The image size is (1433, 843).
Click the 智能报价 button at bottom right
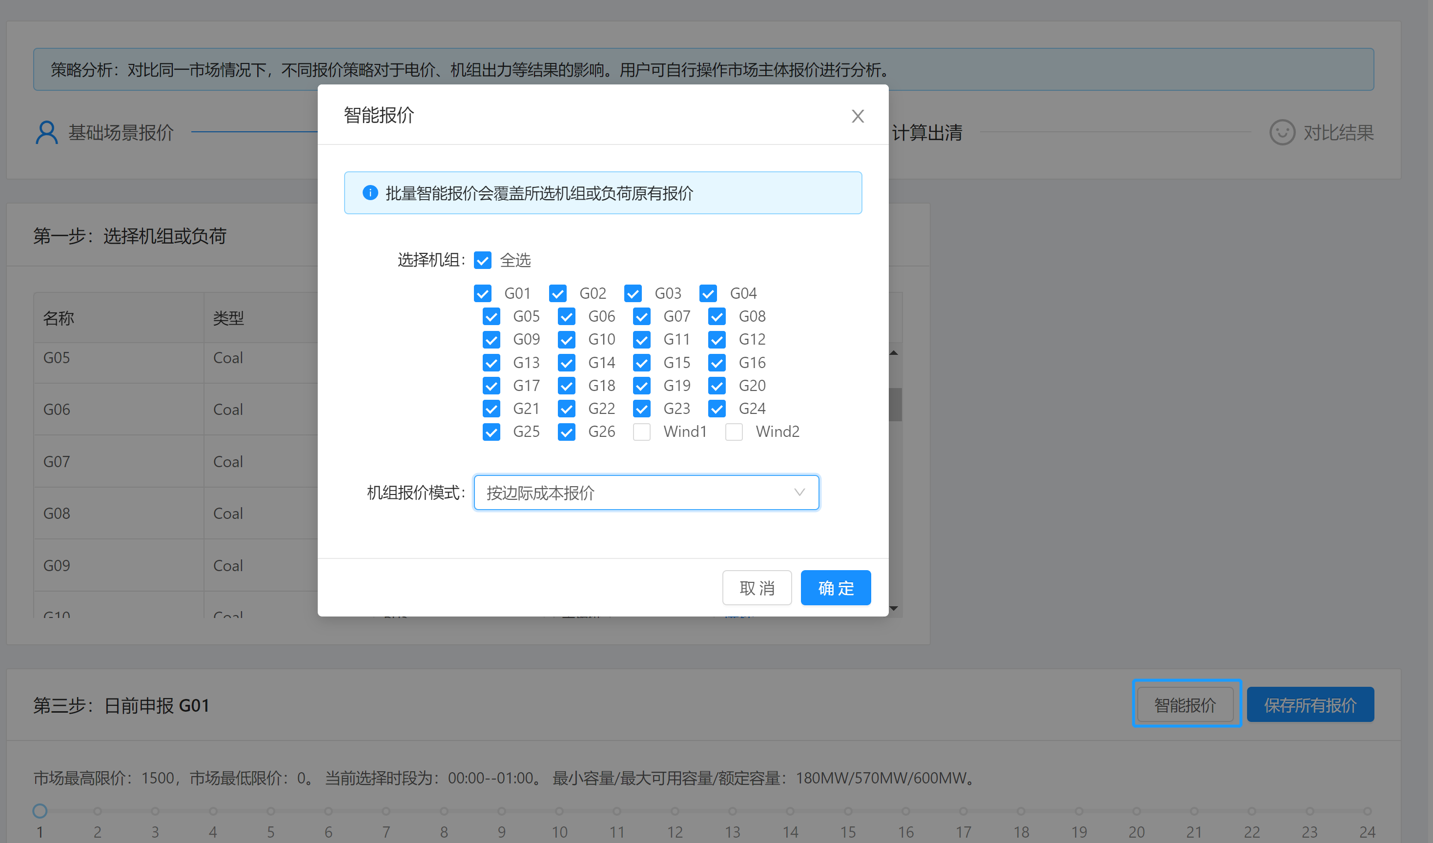1185,705
